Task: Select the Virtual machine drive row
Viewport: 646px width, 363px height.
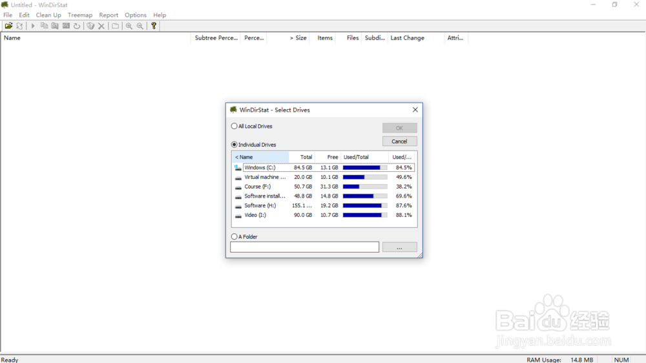Action: (x=324, y=177)
